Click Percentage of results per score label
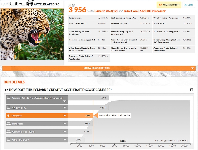The width and height of the screenshot is (198, 150). 172,141
